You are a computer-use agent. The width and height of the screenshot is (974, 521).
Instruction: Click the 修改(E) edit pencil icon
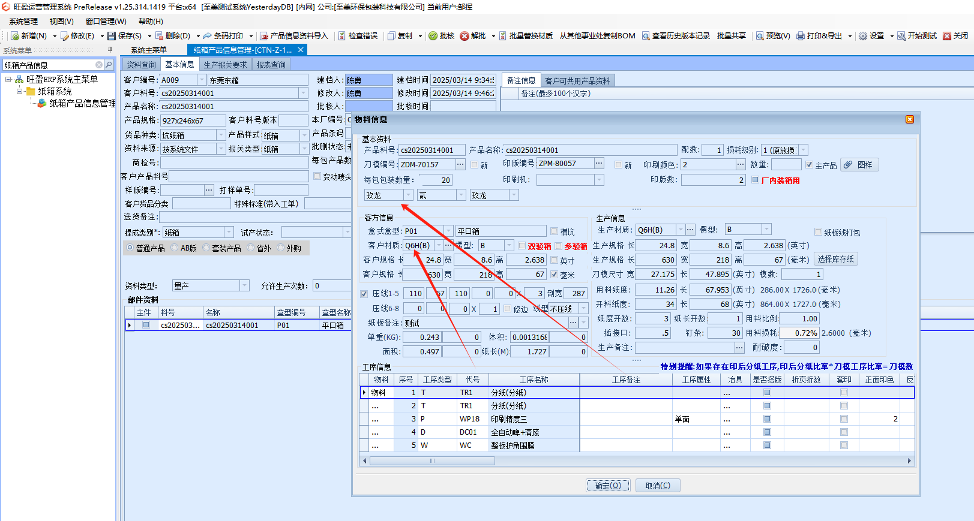click(65, 36)
